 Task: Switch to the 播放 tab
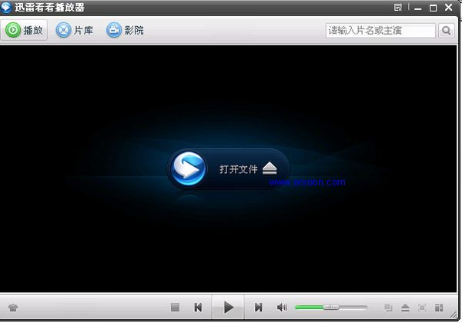point(25,31)
